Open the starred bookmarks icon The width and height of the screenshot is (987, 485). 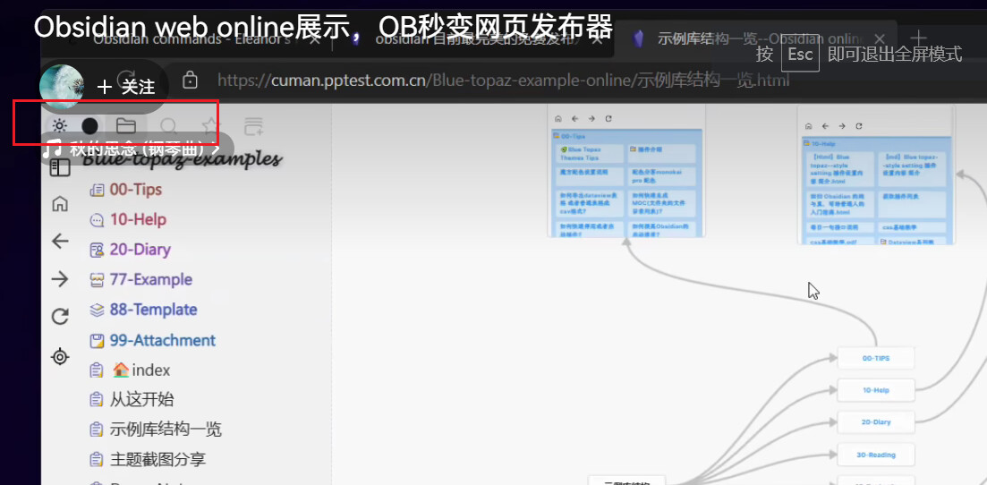211,126
